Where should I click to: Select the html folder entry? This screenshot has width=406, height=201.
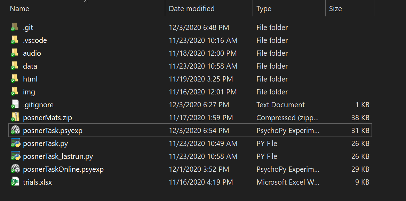tap(30, 79)
